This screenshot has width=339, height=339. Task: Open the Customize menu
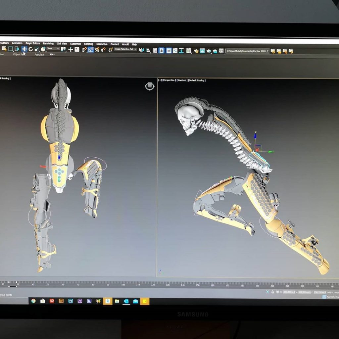point(75,44)
